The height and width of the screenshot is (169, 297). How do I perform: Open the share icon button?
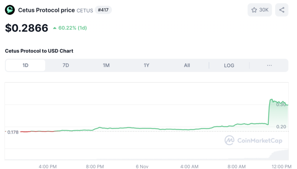pos(282,10)
